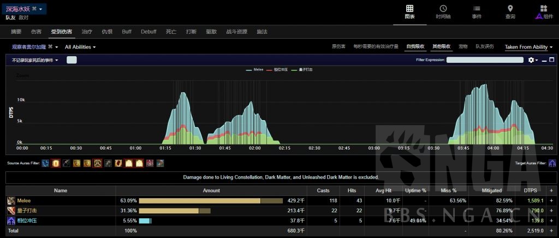The width and height of the screenshot is (559, 238).
Task: Switch to the Debuff tab
Action: [148, 32]
